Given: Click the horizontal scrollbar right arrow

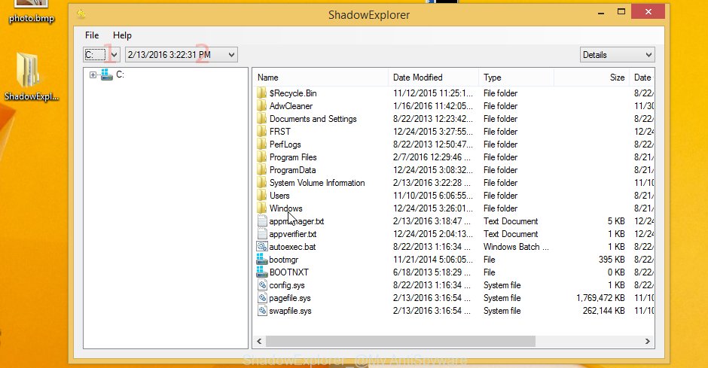Looking at the screenshot, I should coord(648,342).
